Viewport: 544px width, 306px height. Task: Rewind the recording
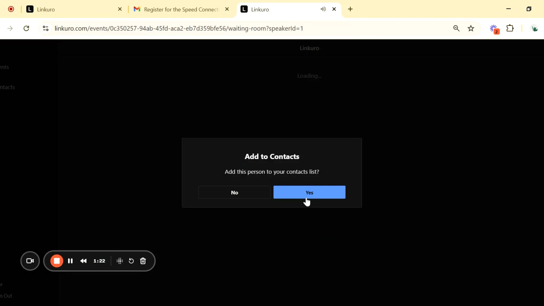click(84, 261)
